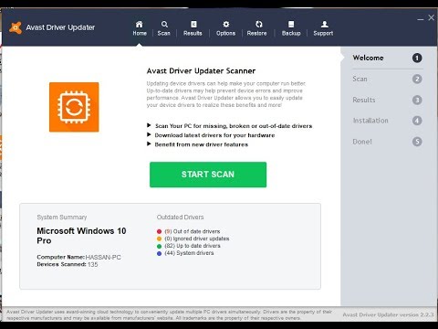
Task: Select the Backup label in toolbar
Action: [291, 33]
